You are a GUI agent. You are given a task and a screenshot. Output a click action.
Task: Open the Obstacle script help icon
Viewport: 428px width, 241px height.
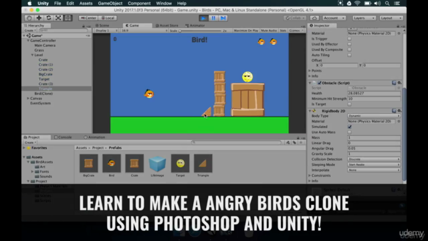[x=394, y=83]
